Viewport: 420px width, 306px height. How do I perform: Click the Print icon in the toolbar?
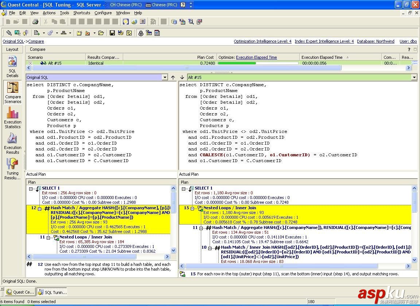(35, 22)
